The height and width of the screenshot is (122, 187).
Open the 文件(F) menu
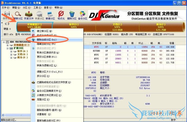point(6,8)
